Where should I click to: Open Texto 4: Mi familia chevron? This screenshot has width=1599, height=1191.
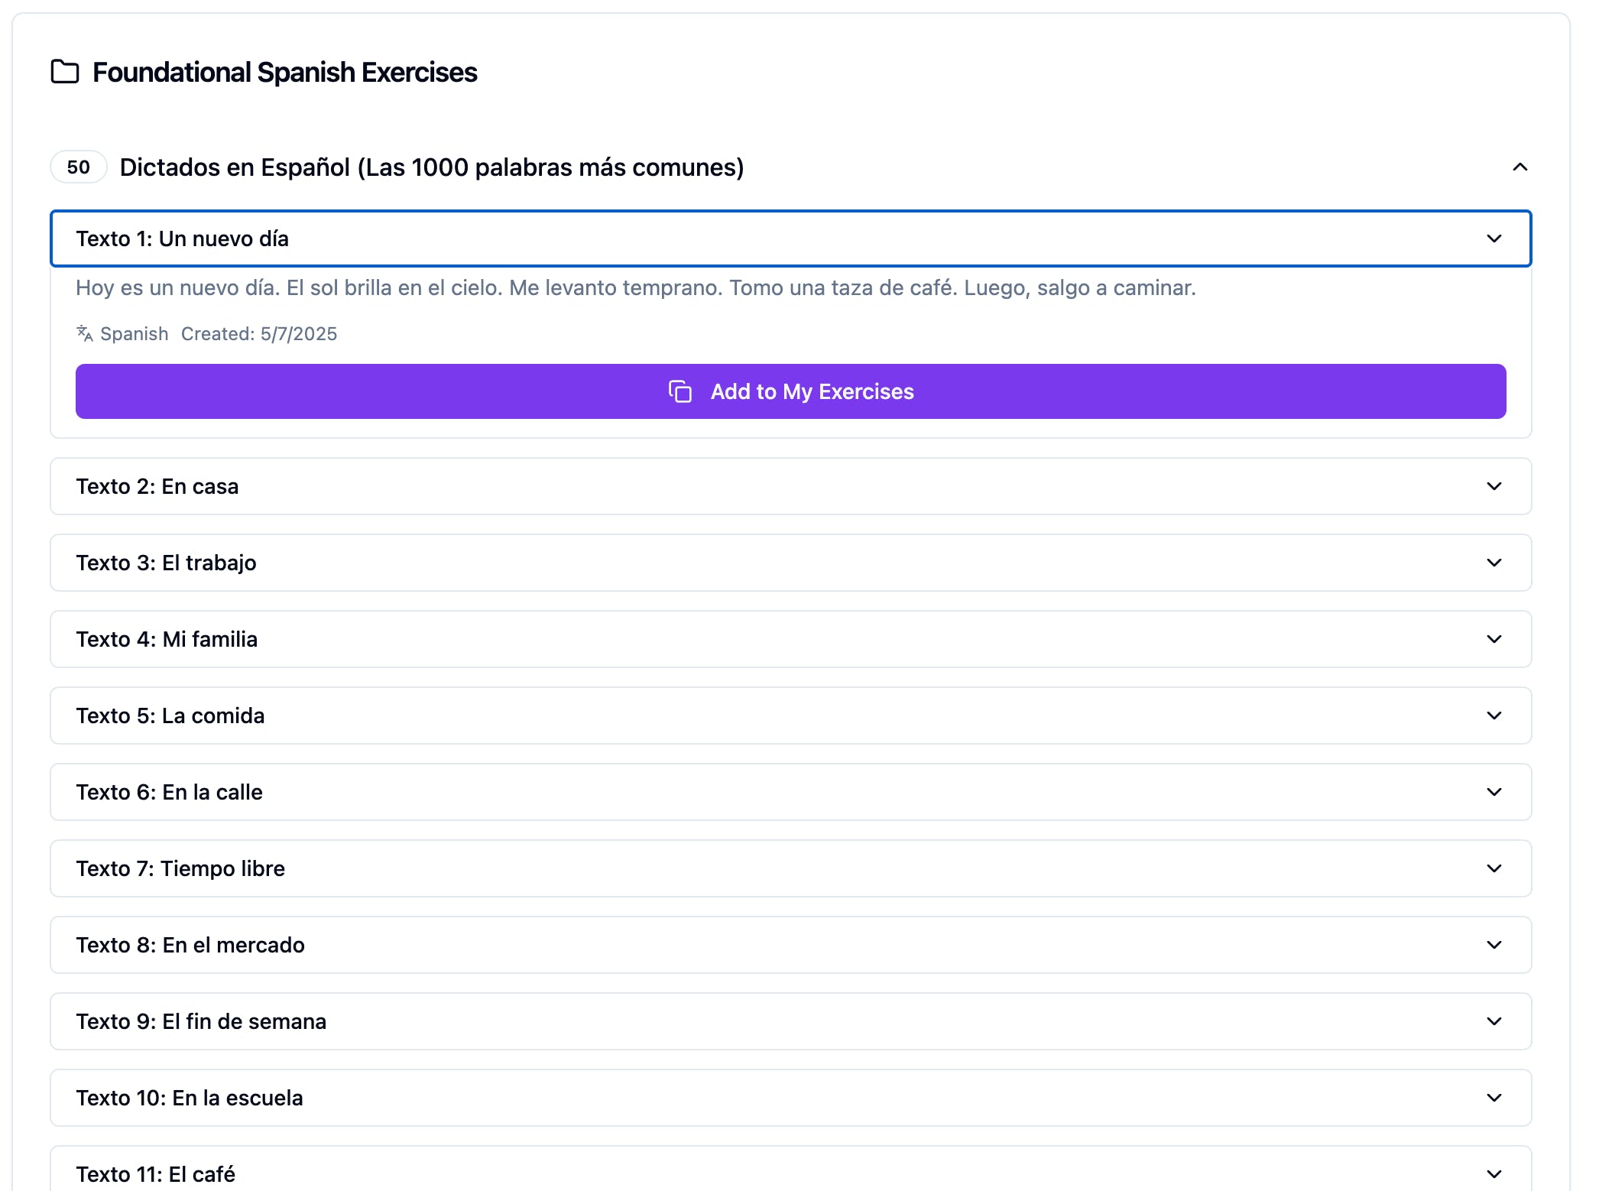coord(1494,639)
